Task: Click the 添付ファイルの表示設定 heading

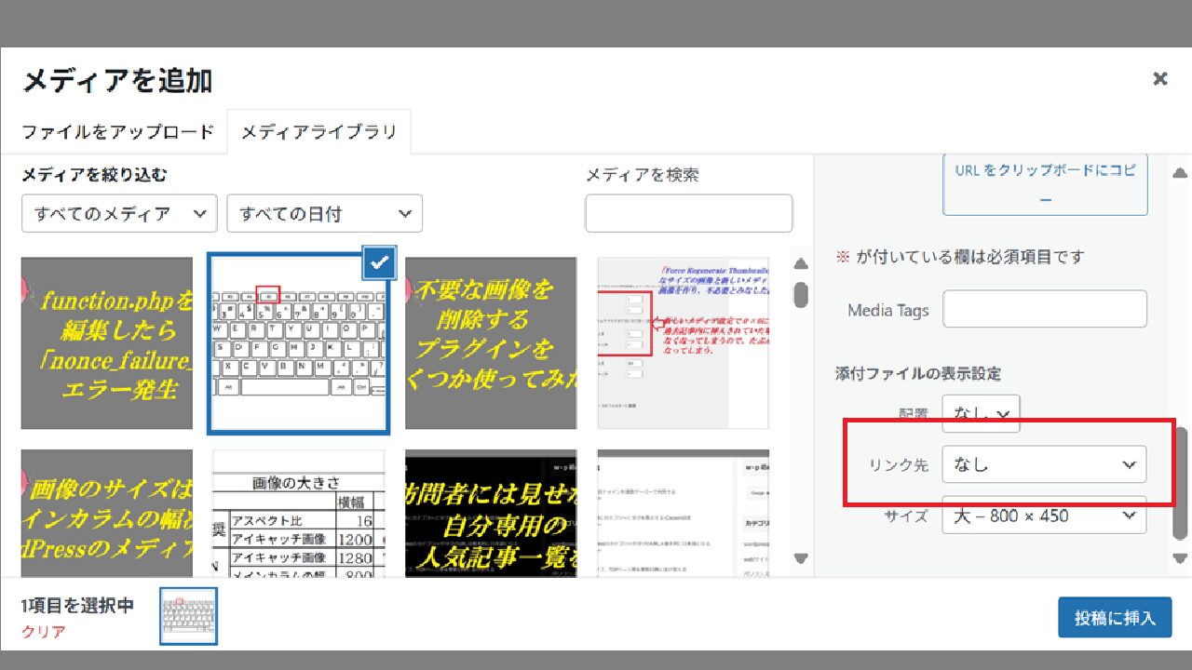Action: 918,373
